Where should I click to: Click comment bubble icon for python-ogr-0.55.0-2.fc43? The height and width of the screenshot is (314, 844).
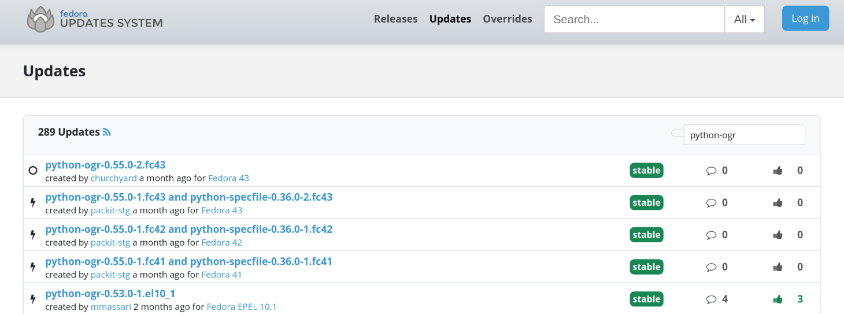click(x=711, y=171)
